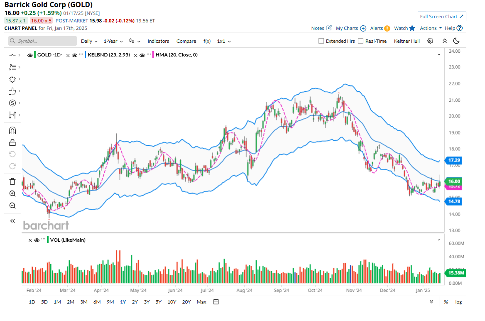Activate the magnet snap tool

click(x=12, y=130)
